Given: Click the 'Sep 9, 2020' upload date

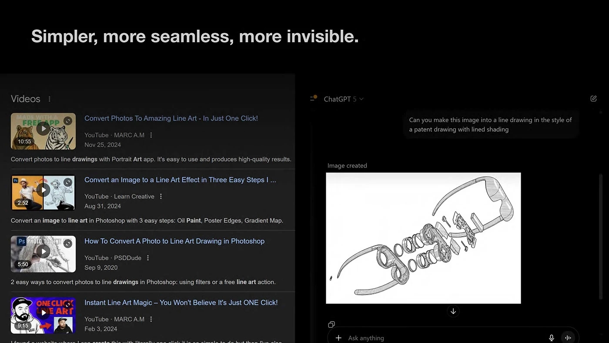Looking at the screenshot, I should [x=101, y=268].
